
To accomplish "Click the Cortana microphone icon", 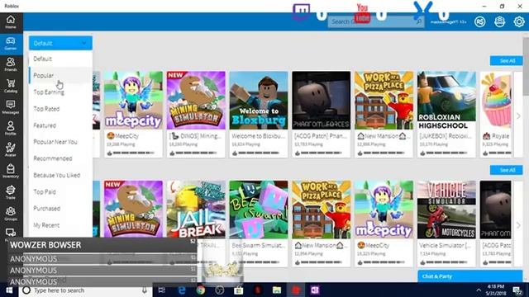I will (145, 290).
